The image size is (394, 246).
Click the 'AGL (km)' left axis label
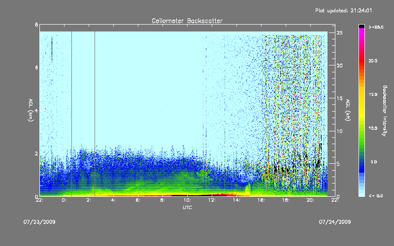pyautogui.click(x=31, y=110)
